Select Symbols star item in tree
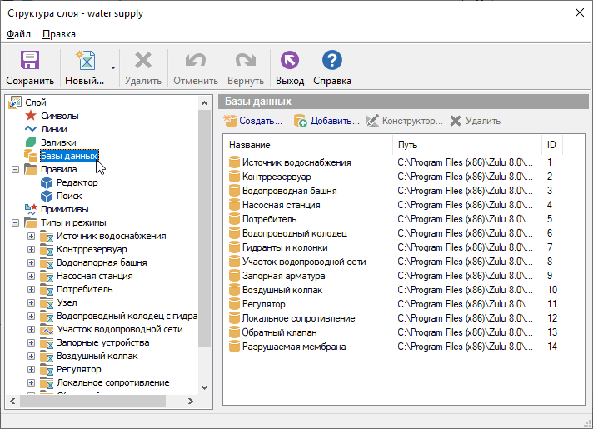 click(x=59, y=116)
